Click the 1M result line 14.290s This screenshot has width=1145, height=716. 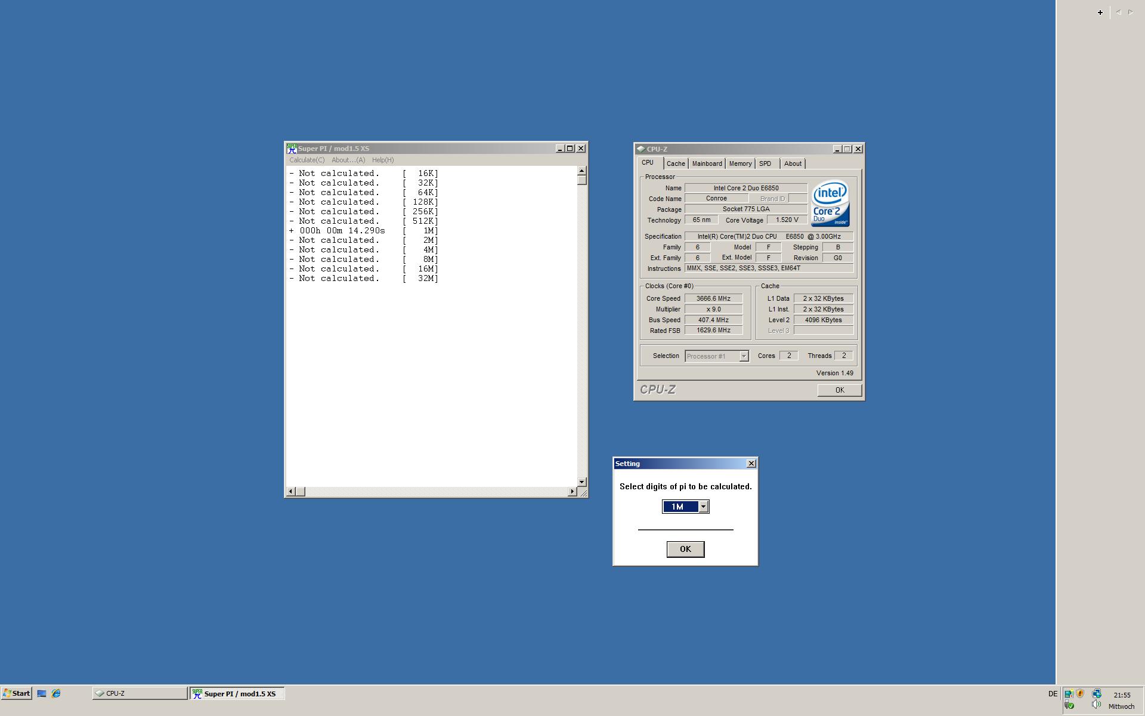pyautogui.click(x=364, y=230)
